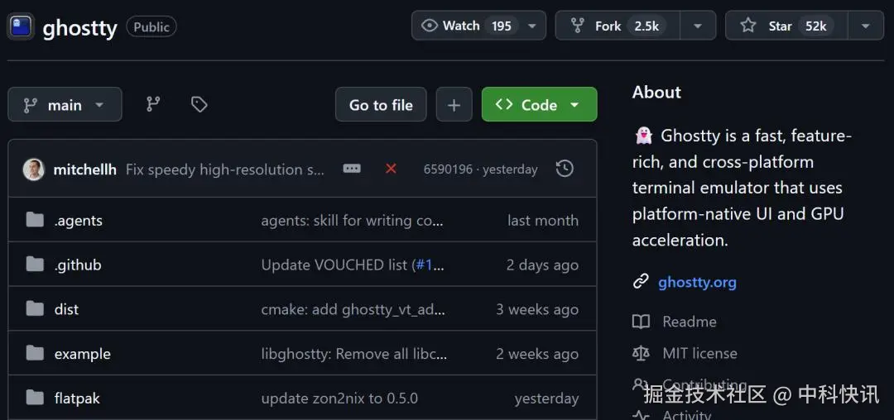
Task: Click the license scale icon
Action: [641, 353]
